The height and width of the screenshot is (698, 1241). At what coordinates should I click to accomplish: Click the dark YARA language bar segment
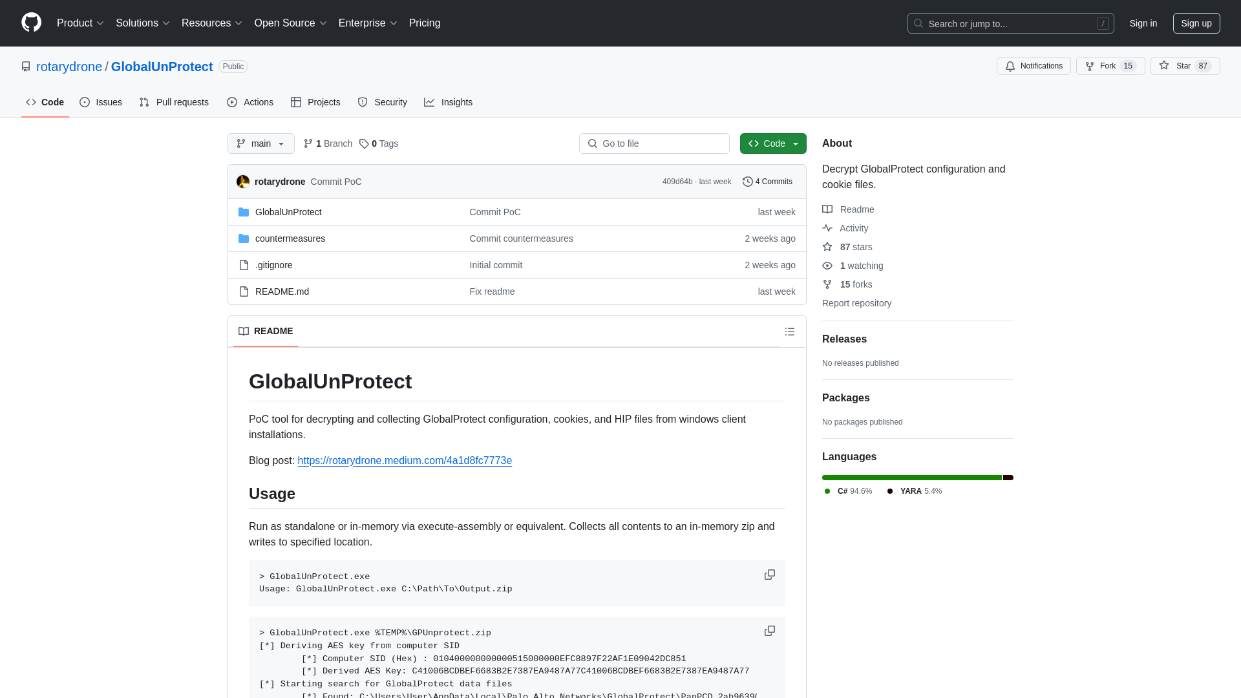click(1008, 478)
